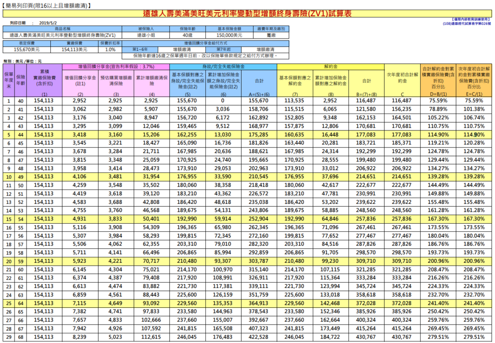This screenshot has width=495, height=343.
Task: Click the note 【僅限內部教育訓練使用】
Action: point(471,19)
